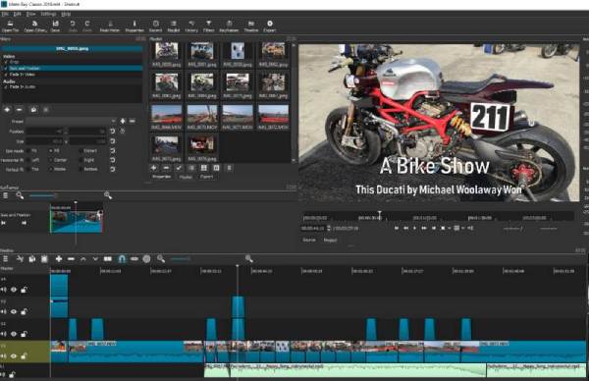Open the Preset dropdown
Image resolution: width=589 pixels, height=381 pixels.
pyautogui.click(x=71, y=121)
